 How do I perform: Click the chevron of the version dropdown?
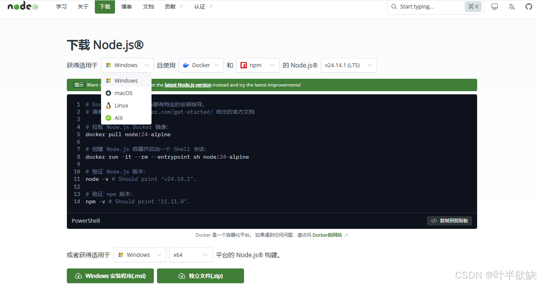coord(370,65)
